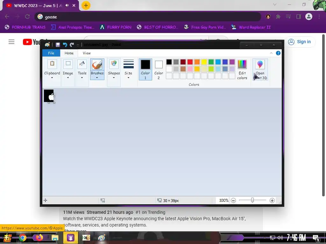Image resolution: width=326 pixels, height=244 pixels.
Task: Collapse the Paint ribbon chevron
Action: point(271,53)
